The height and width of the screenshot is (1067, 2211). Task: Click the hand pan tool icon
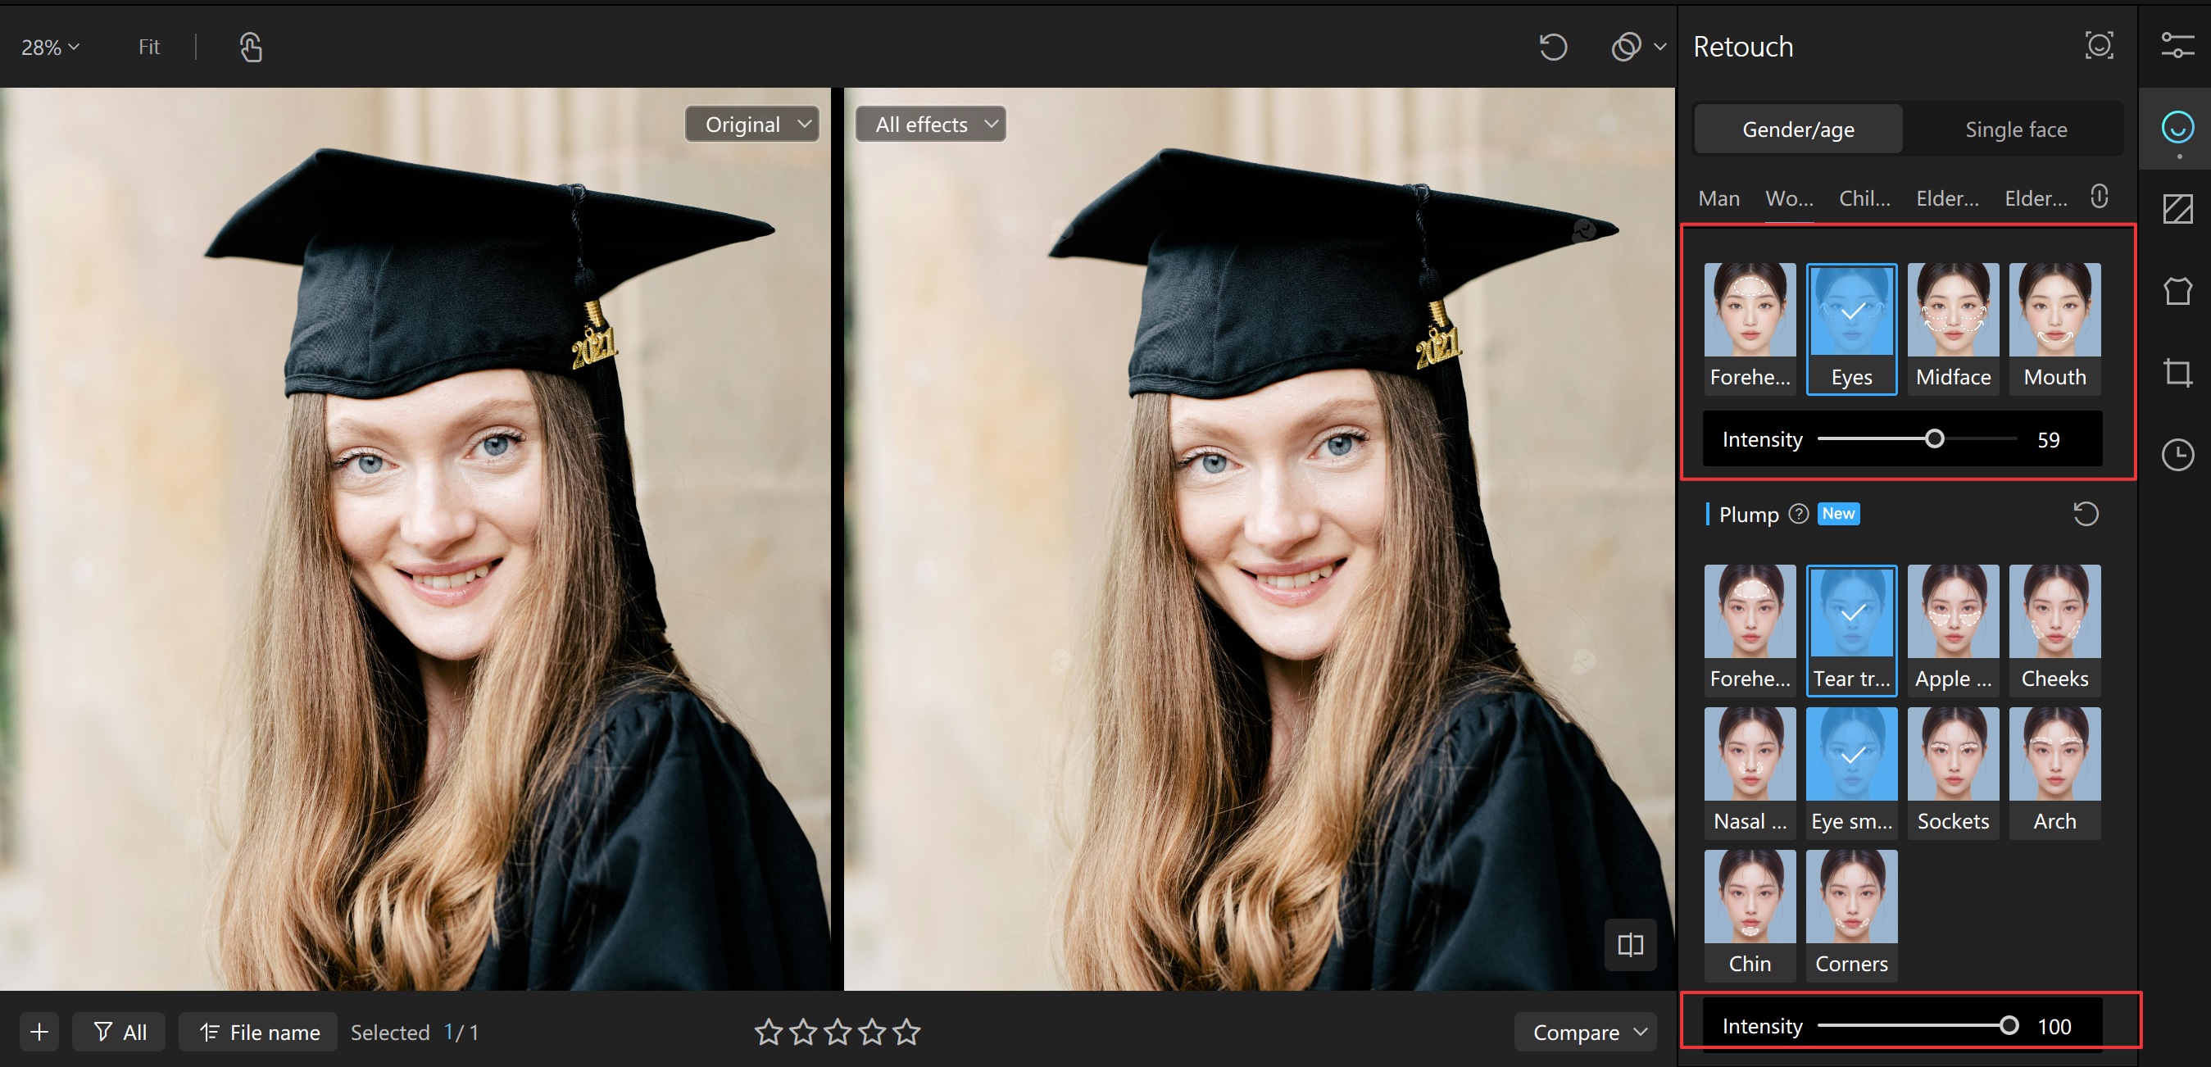[x=251, y=48]
